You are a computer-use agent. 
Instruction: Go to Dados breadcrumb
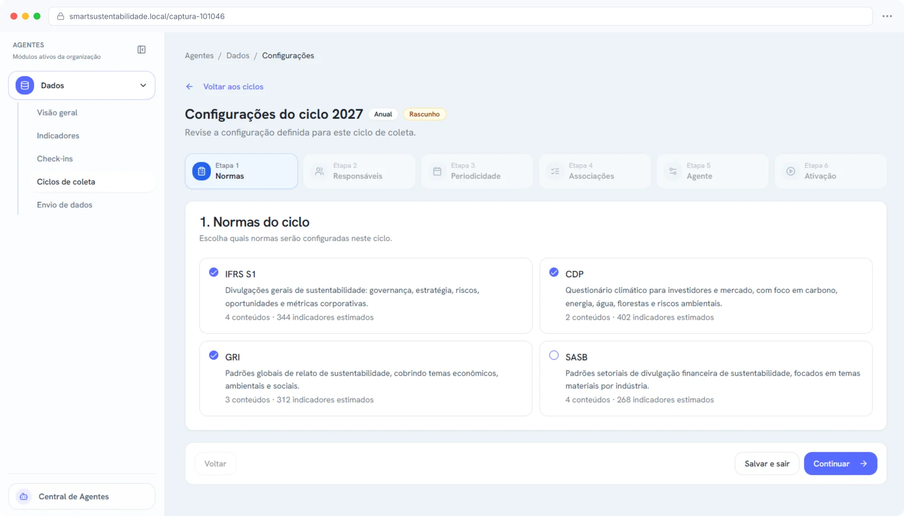point(238,56)
